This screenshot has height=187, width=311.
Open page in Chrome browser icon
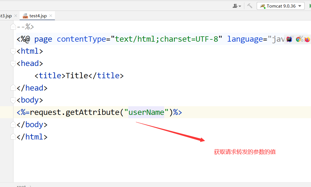(x=298, y=39)
